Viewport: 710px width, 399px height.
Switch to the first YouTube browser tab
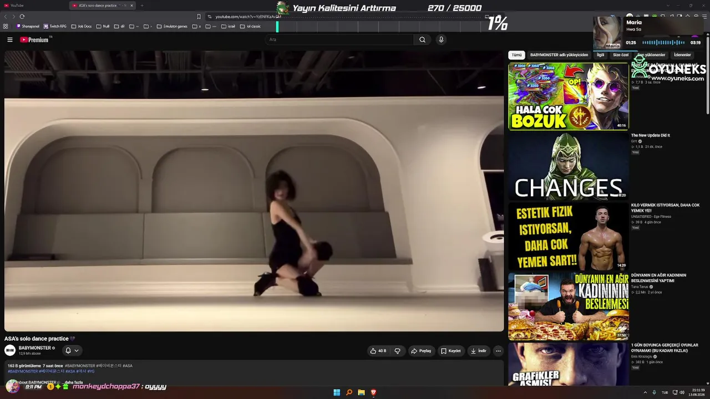click(33, 6)
